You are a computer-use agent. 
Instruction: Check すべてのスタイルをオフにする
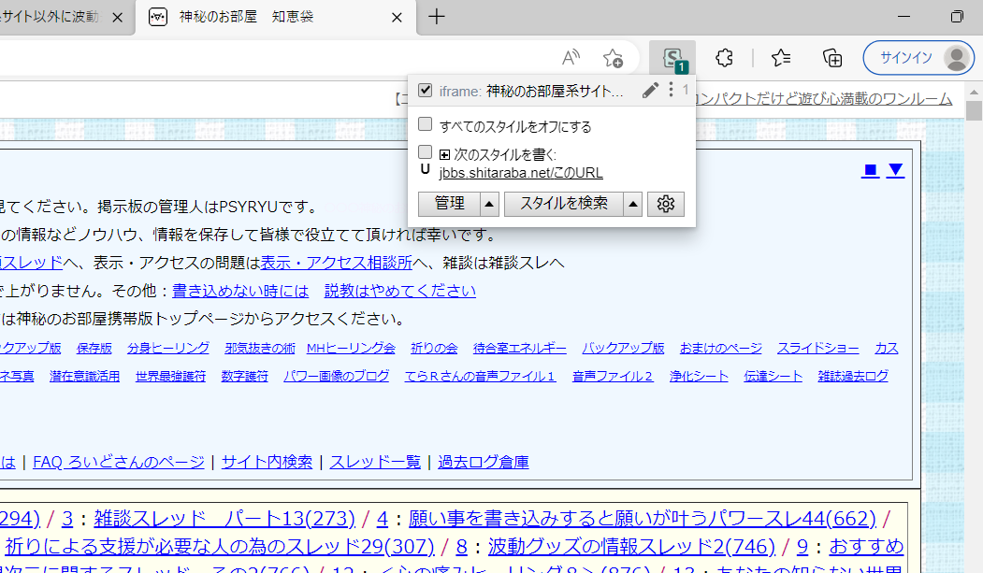[426, 124]
